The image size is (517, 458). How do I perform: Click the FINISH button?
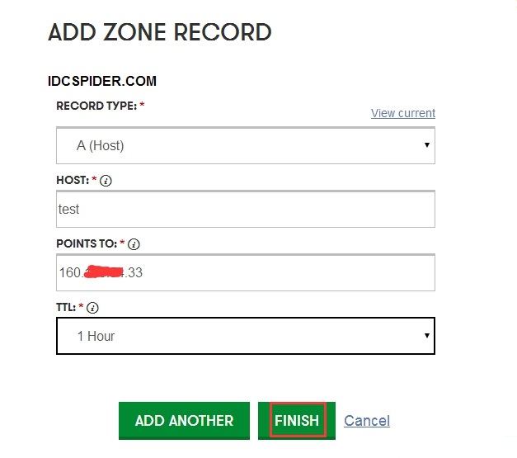pyautogui.click(x=297, y=421)
